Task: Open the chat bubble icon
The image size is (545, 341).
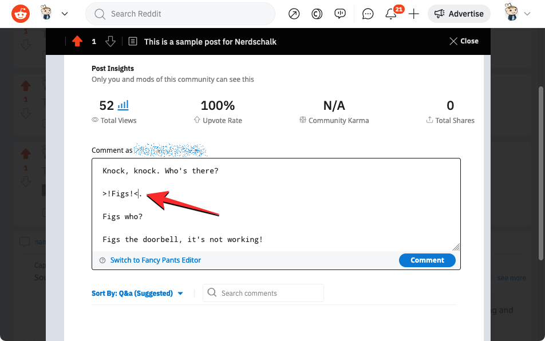Action: (x=368, y=14)
